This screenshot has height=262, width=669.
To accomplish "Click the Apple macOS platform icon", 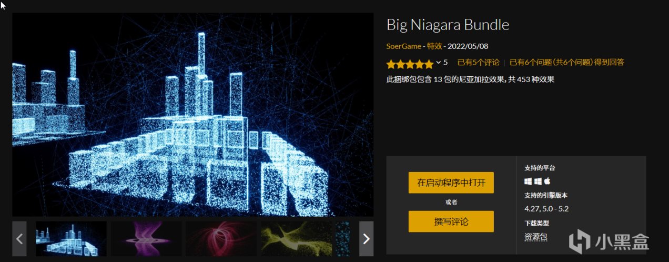I will [x=546, y=181].
